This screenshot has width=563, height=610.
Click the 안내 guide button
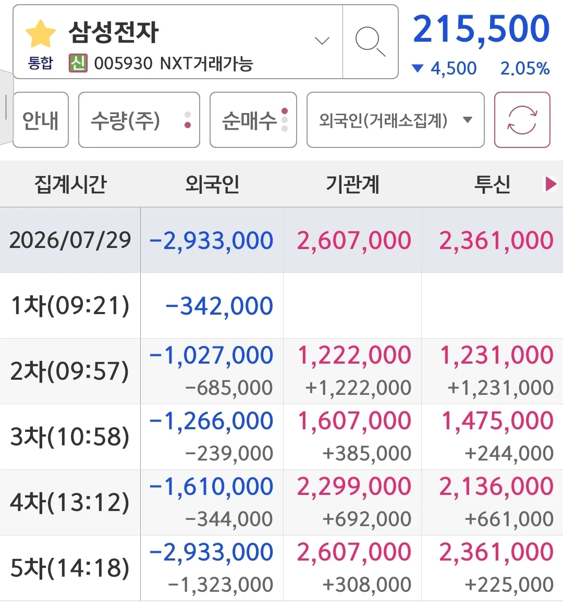(x=41, y=120)
